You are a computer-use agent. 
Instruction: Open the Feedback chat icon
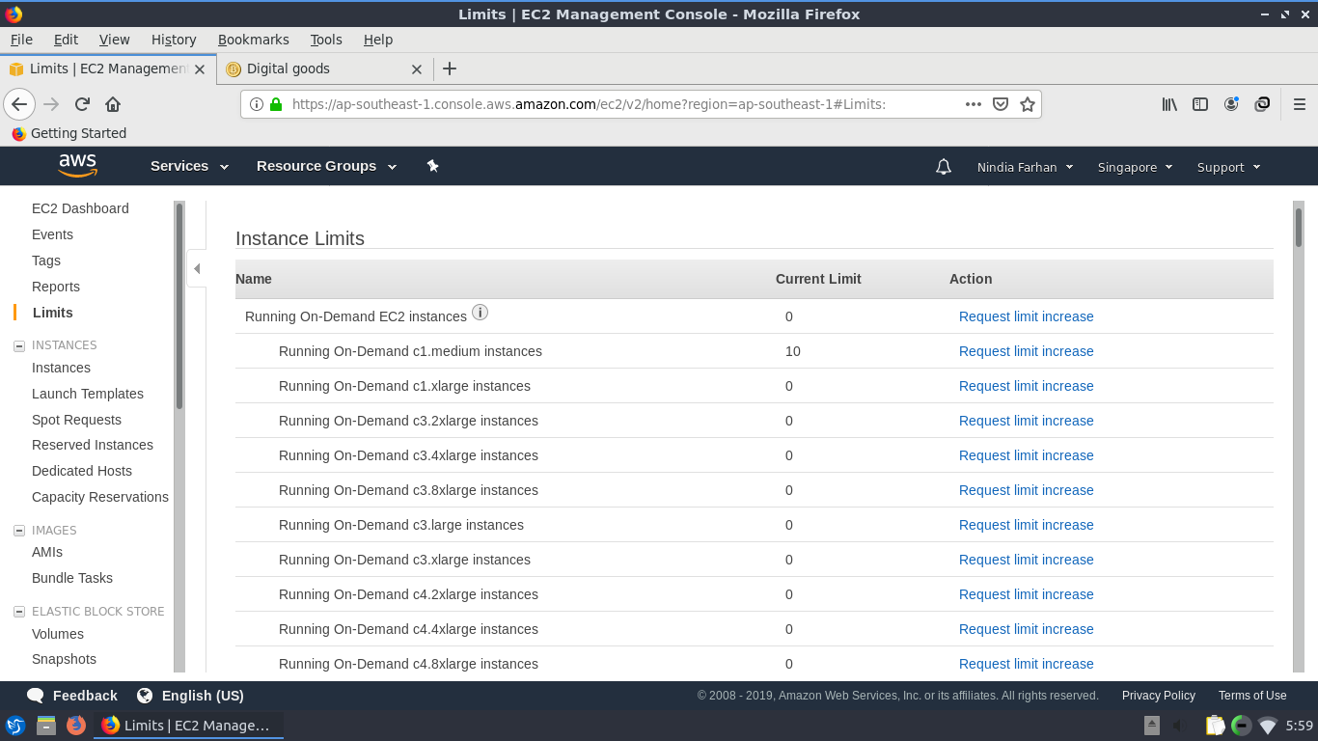pyautogui.click(x=36, y=696)
